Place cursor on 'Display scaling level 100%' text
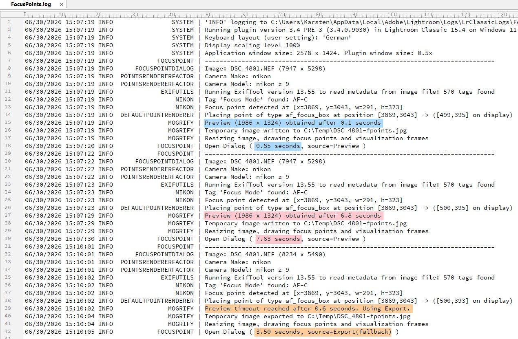518x339 pixels. click(252, 45)
